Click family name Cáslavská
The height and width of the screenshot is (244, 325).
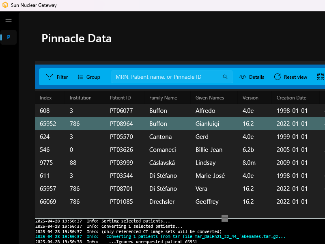(x=162, y=163)
